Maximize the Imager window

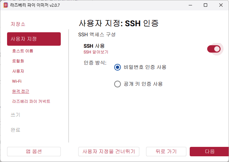pos(205,5)
